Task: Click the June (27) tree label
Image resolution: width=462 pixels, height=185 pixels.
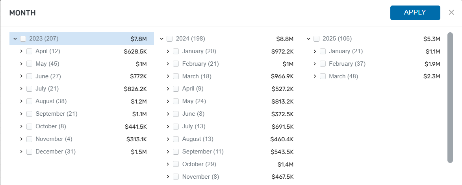Action: coord(48,76)
